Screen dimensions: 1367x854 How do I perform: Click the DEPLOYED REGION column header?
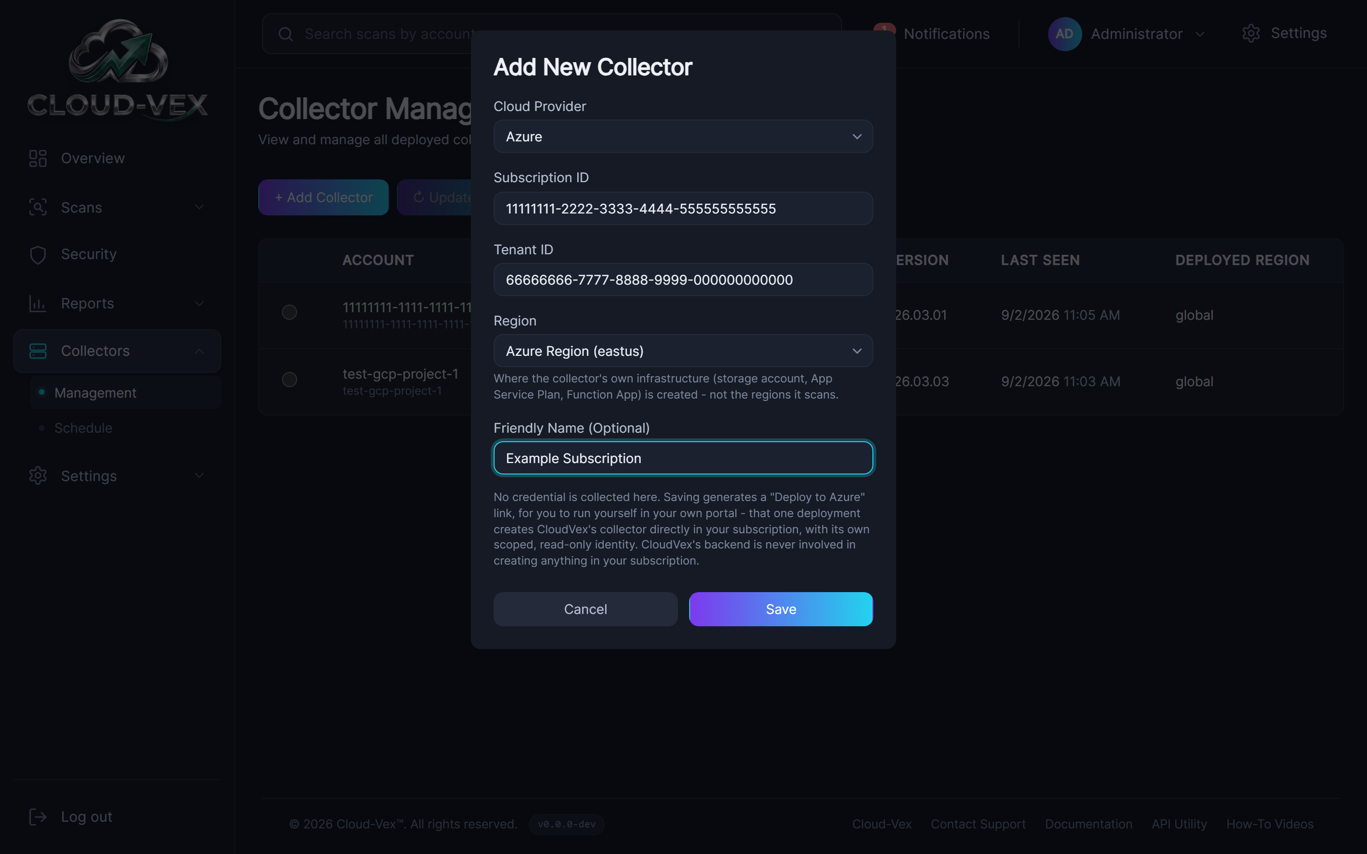(x=1242, y=260)
